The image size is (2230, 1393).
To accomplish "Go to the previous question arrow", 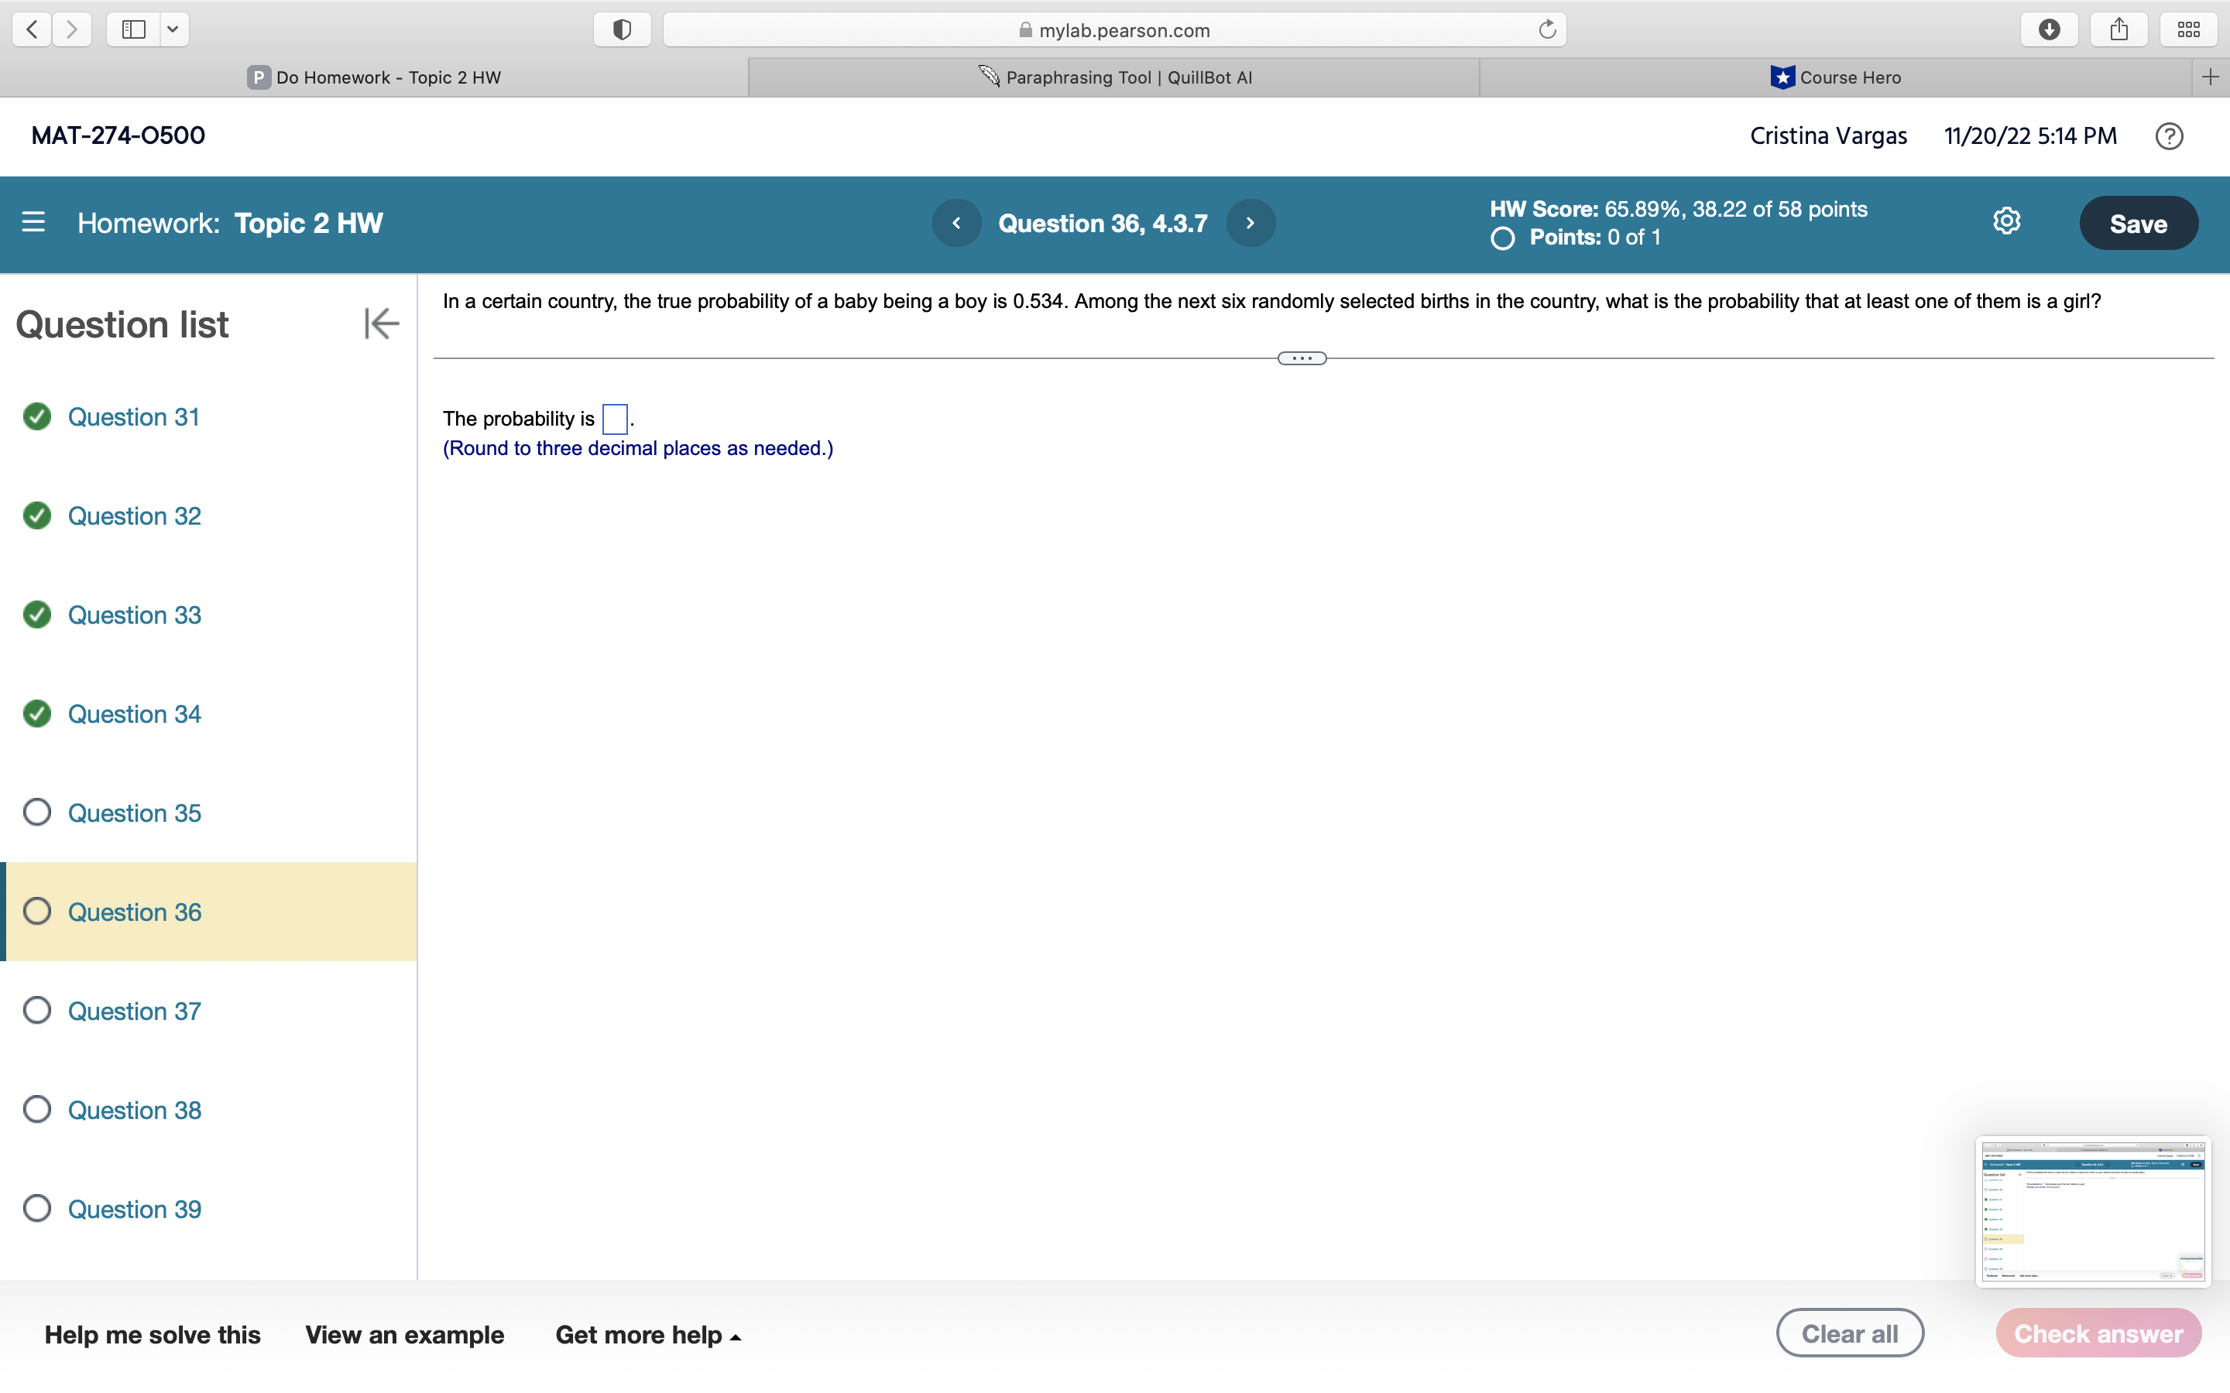I will 956,223.
